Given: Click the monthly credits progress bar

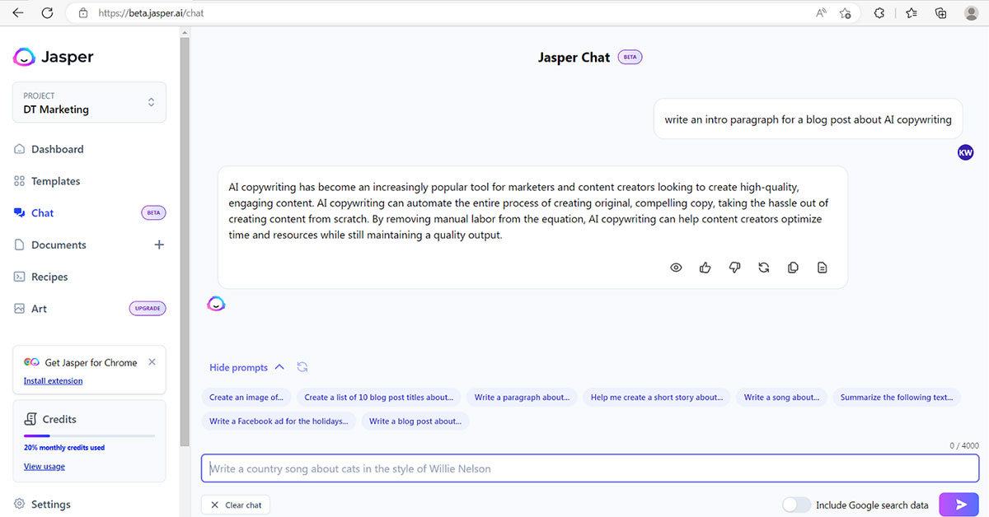Looking at the screenshot, I should [x=89, y=435].
